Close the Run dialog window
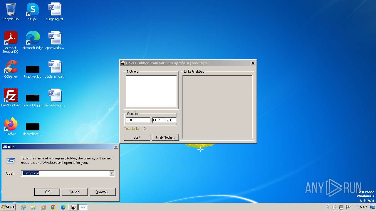The width and height of the screenshot is (376, 211). [x=116, y=147]
